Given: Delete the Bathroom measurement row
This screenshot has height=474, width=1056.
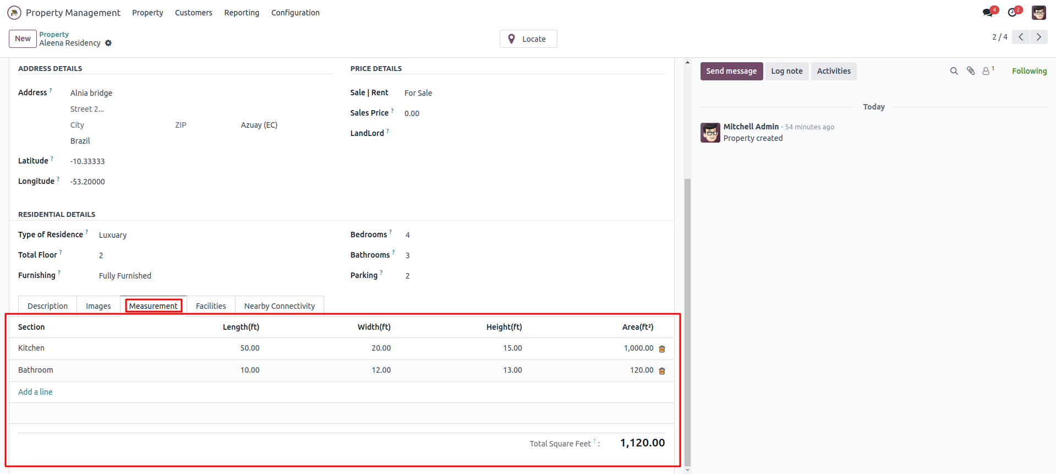Looking at the screenshot, I should pos(662,371).
